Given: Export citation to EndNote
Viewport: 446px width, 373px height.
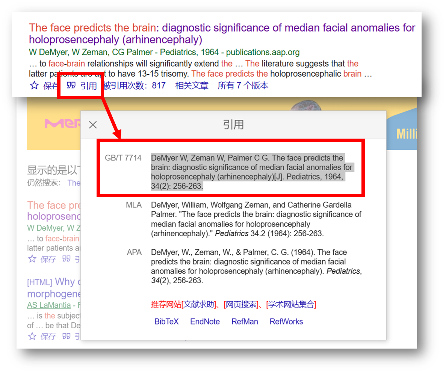Looking at the screenshot, I should (205, 322).
